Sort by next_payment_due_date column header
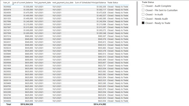Image resolution: width=189 pixels, height=106 pixels. (x=63, y=3)
